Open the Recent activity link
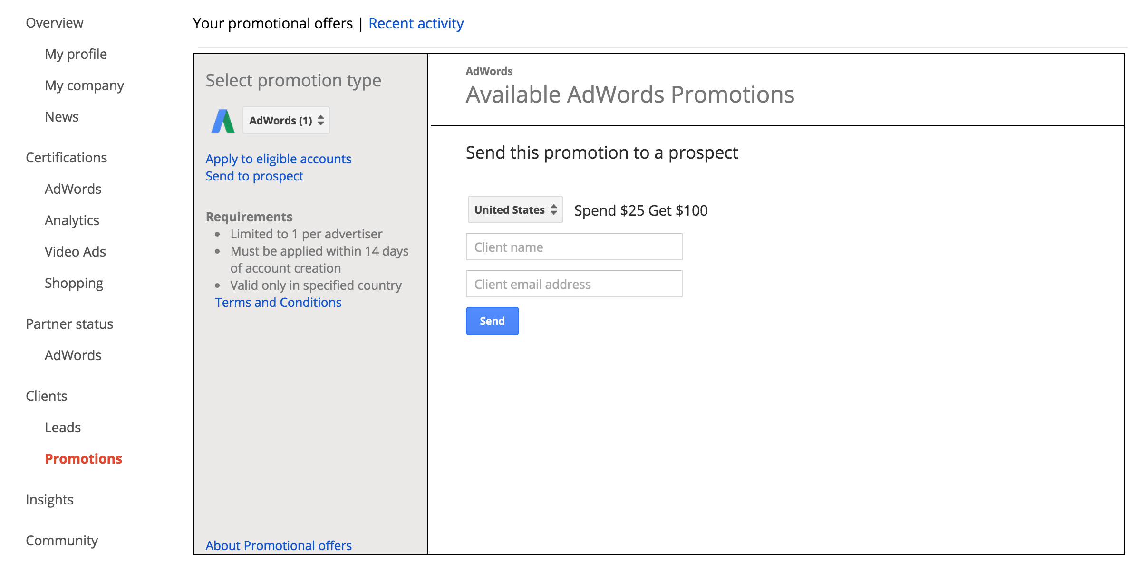 [x=416, y=23]
